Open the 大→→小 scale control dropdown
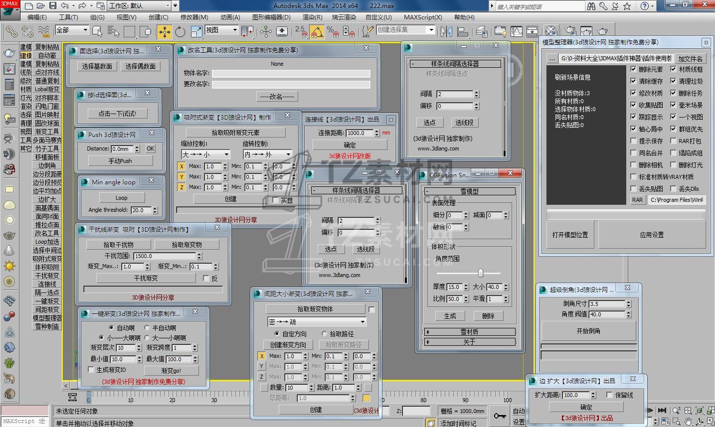This screenshot has width=715, height=427. click(x=205, y=154)
